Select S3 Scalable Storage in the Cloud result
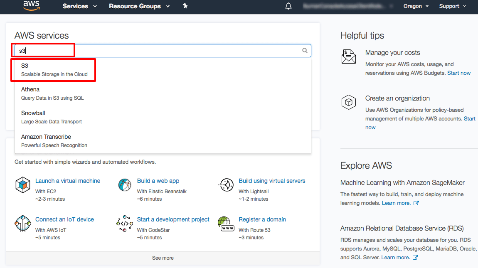This screenshot has width=478, height=268. pos(163,70)
